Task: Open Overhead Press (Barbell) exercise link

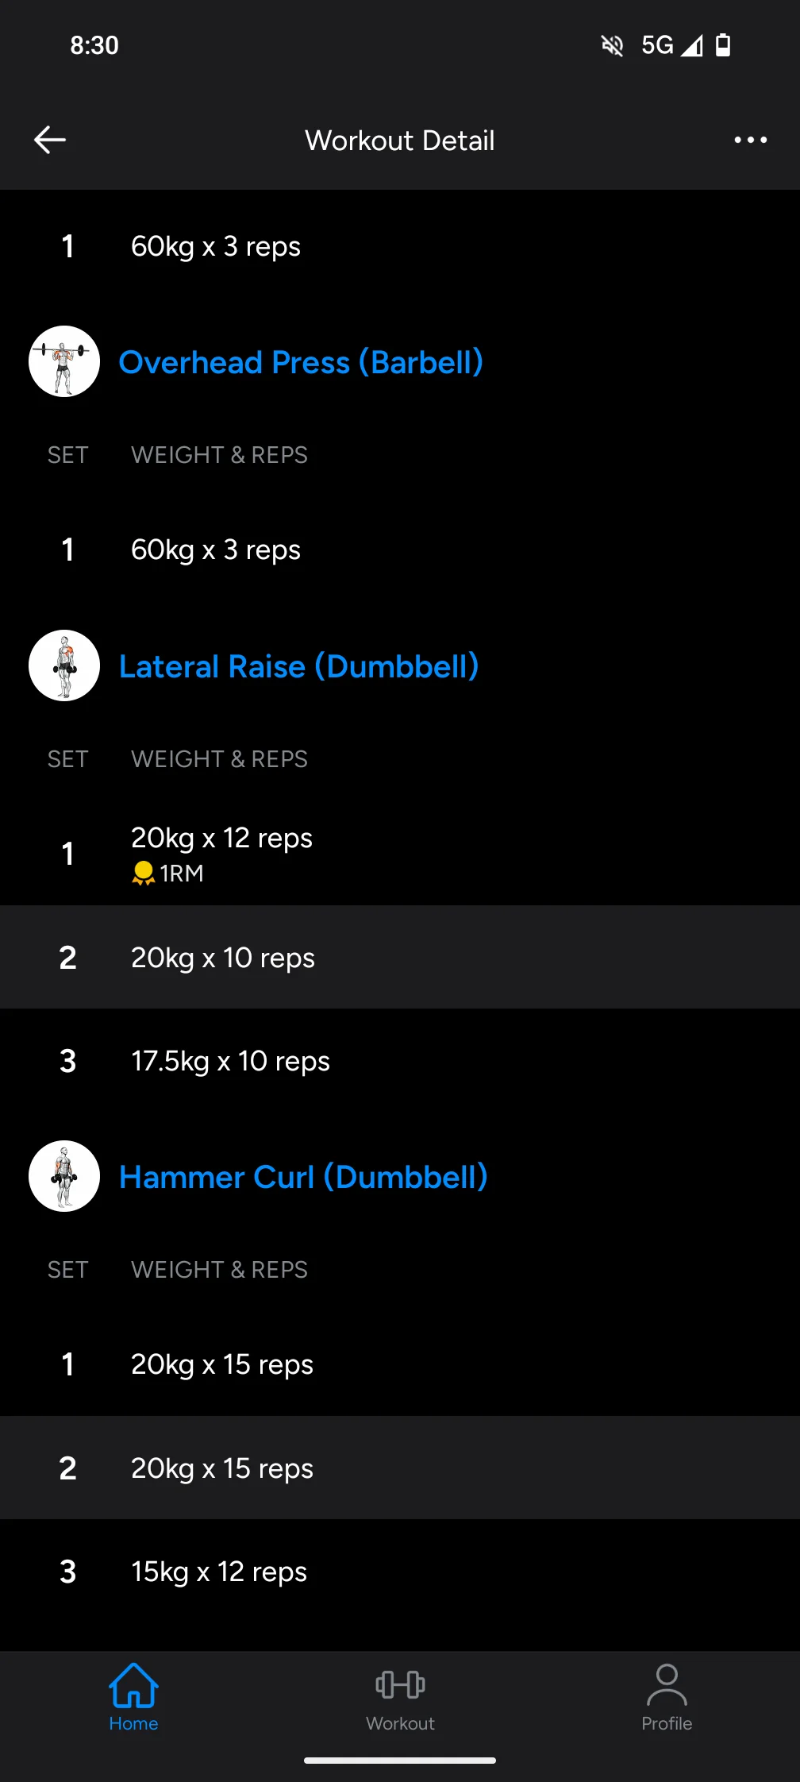Action: click(x=301, y=362)
